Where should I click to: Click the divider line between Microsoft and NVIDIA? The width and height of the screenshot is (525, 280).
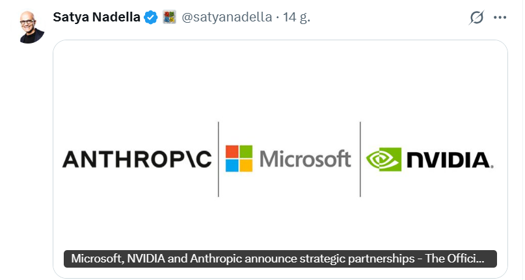(x=360, y=159)
